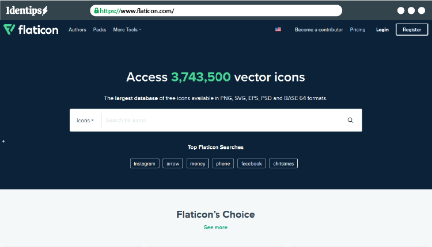Expand the More Tools dropdown
432x247 pixels.
coord(127,30)
